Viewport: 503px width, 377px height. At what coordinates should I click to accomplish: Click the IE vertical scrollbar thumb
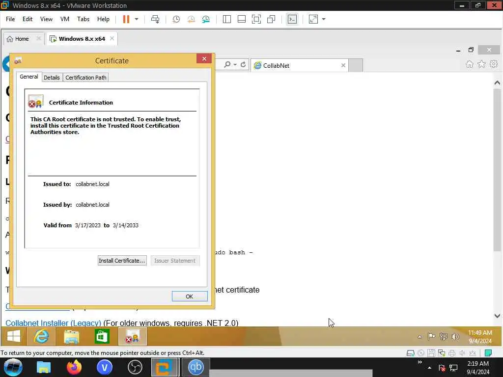coord(497,170)
